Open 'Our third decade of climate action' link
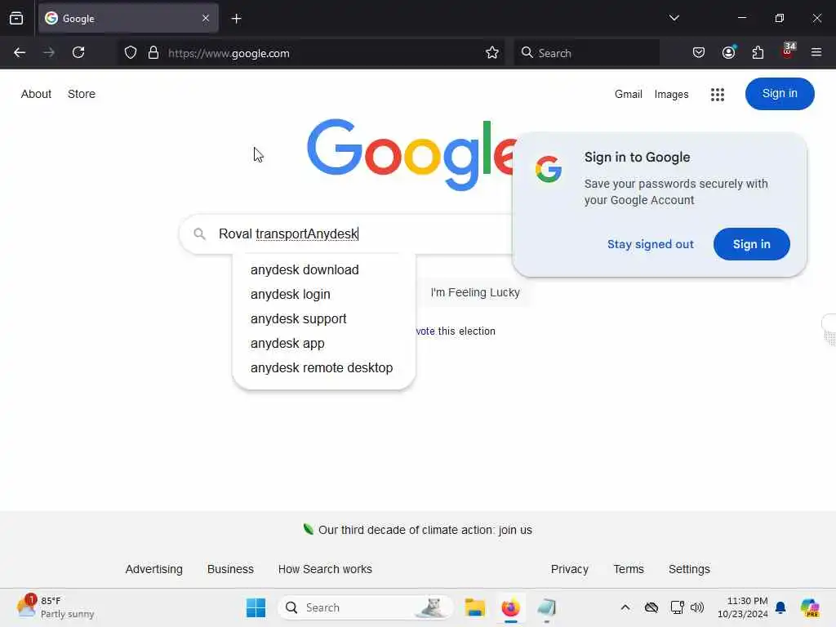 click(425, 530)
